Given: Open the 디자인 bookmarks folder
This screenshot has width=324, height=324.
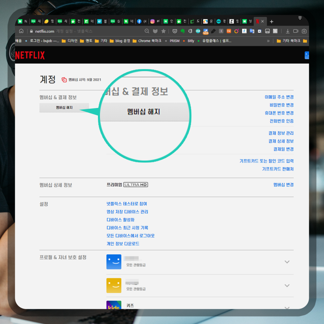Looking at the screenshot, I should [70, 41].
